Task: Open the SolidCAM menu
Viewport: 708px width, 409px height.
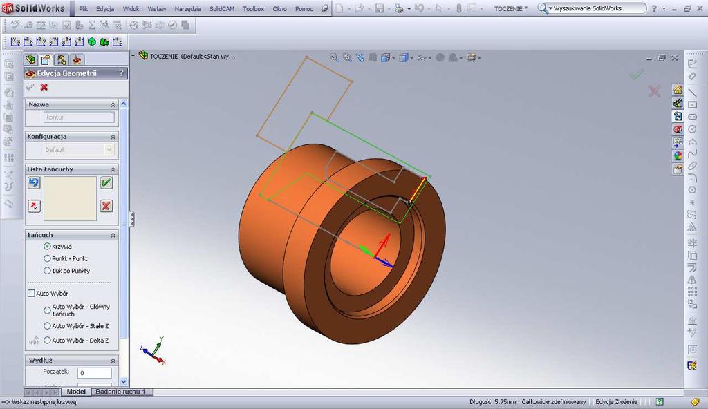Action: [222, 8]
